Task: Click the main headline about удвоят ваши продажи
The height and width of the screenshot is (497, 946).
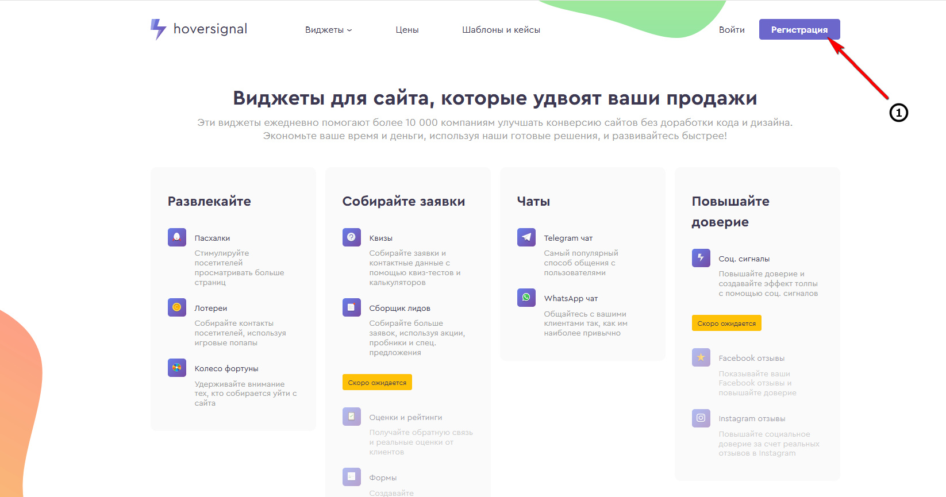Action: 495,98
